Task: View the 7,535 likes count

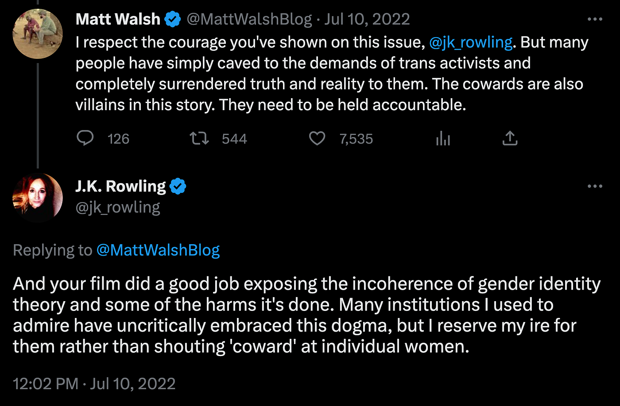Action: [x=356, y=139]
